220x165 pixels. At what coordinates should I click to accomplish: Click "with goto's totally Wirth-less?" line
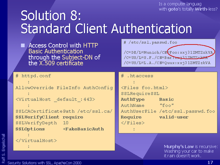click(188, 9)
